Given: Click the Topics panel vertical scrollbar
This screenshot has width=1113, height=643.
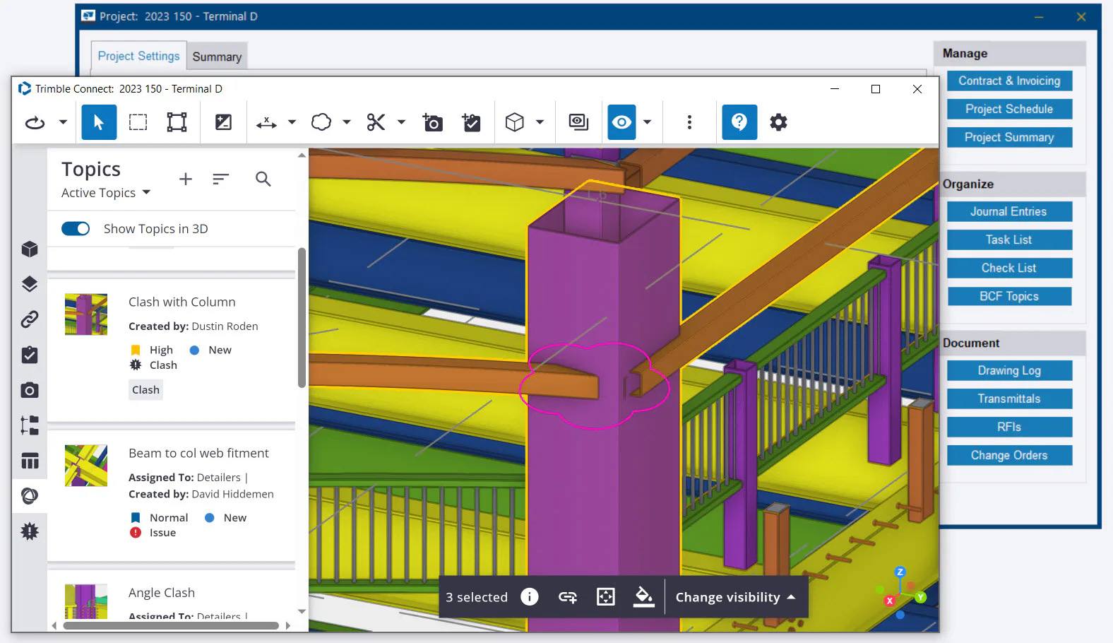Looking at the screenshot, I should [x=302, y=318].
